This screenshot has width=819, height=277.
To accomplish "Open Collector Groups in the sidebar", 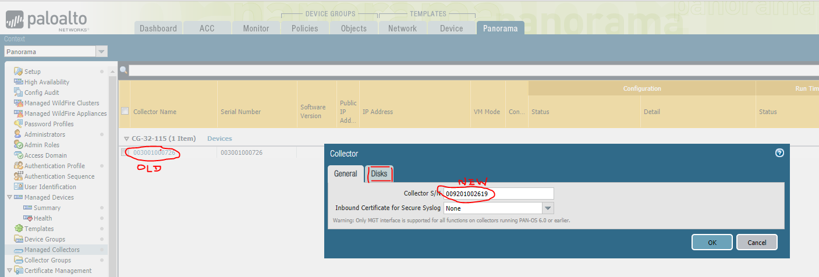I will [48, 260].
